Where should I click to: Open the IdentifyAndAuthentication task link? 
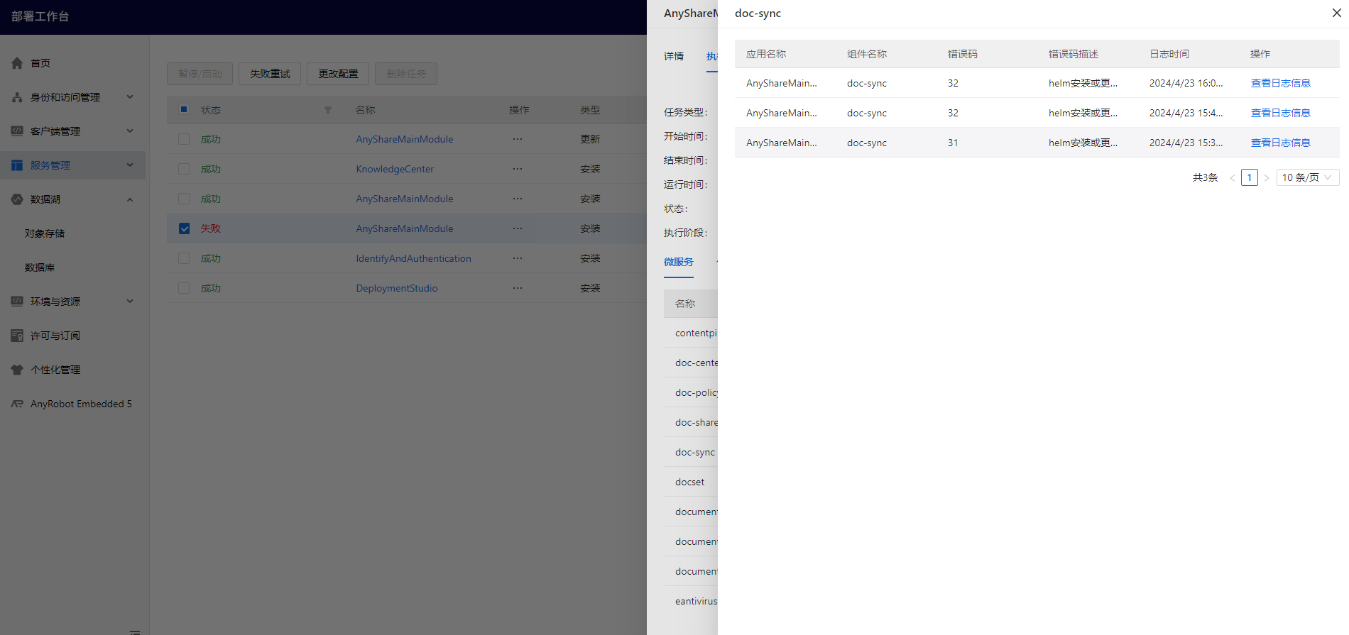(x=413, y=258)
